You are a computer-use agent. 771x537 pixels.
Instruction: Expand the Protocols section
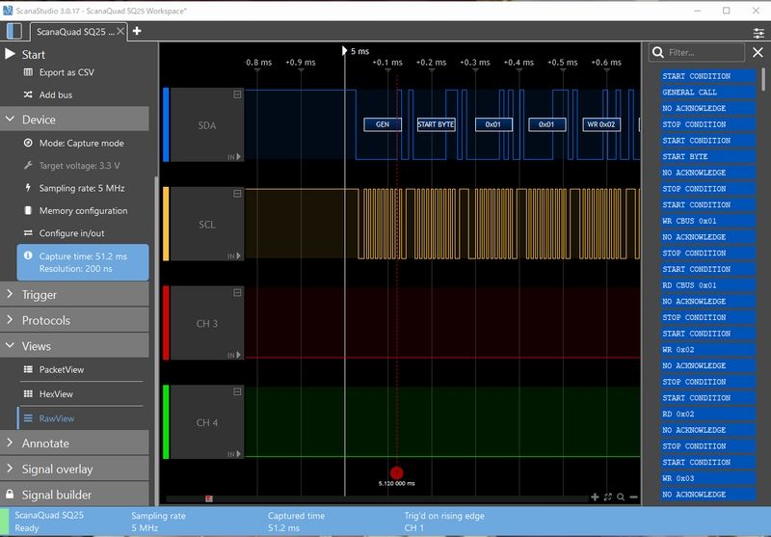point(75,320)
